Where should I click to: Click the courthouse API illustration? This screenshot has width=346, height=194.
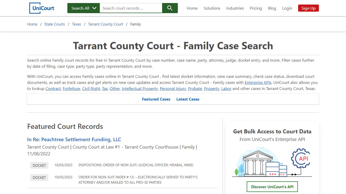point(272,162)
